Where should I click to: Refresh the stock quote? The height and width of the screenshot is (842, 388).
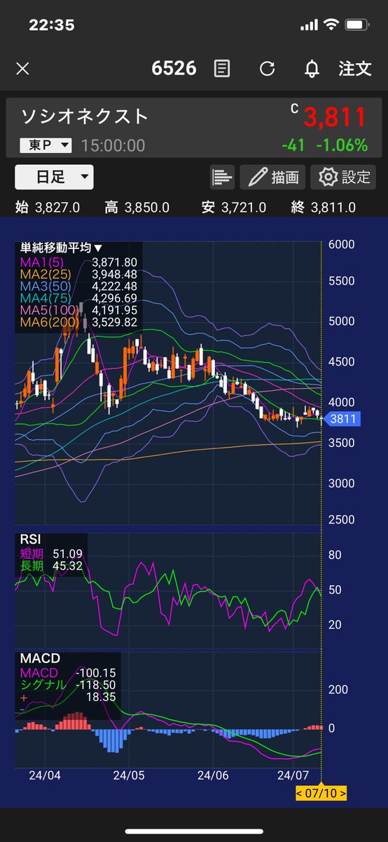pos(267,69)
